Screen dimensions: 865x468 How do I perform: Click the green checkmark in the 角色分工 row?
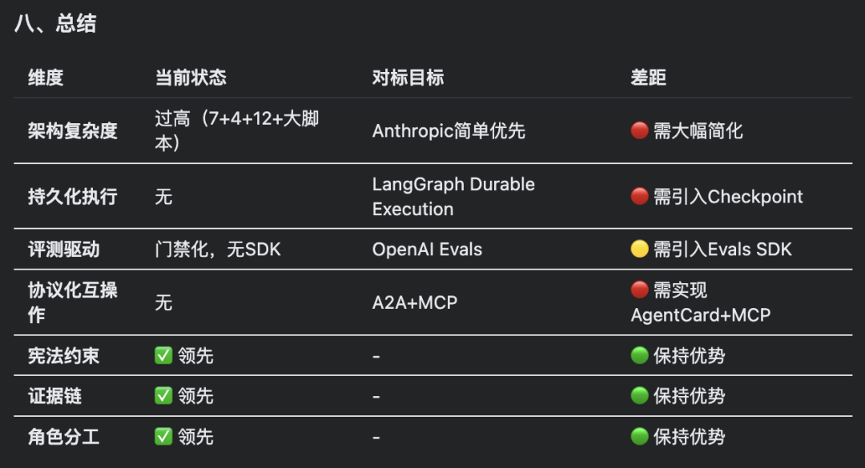tap(163, 437)
